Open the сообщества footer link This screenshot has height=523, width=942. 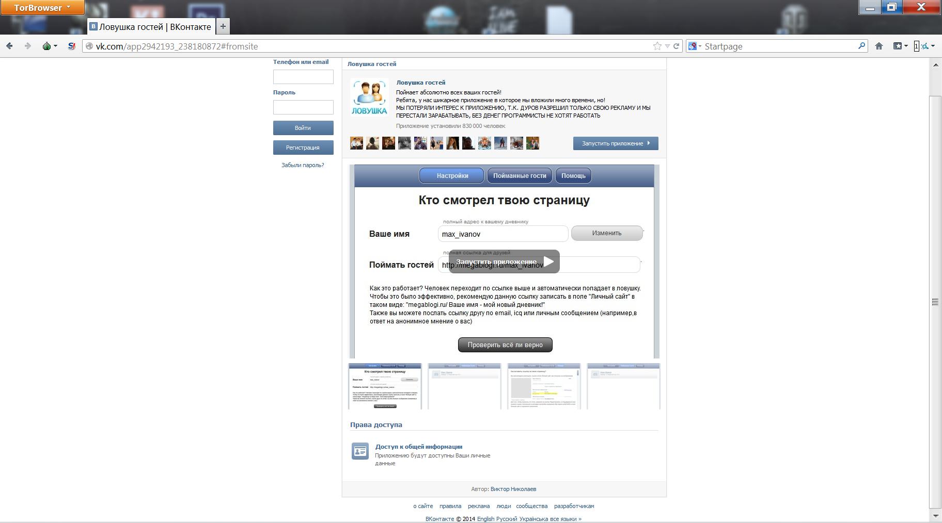click(532, 506)
